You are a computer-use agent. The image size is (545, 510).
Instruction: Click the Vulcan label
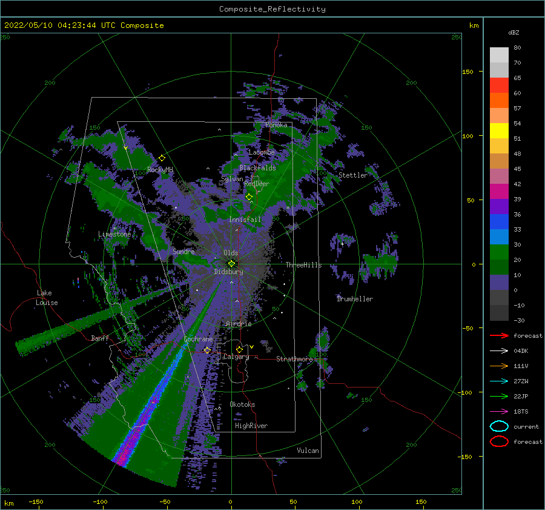click(x=308, y=450)
